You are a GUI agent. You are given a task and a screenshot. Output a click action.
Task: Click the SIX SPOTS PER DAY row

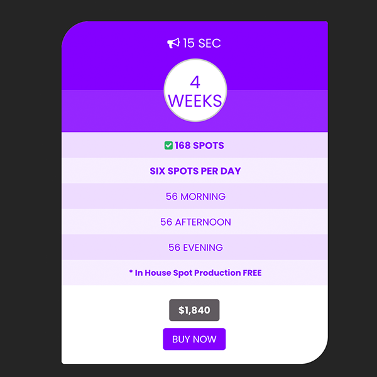pyautogui.click(x=195, y=171)
